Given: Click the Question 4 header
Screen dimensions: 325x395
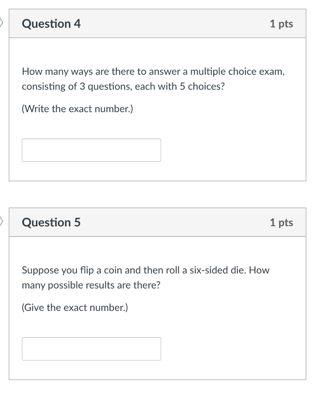Looking at the screenshot, I should pyautogui.click(x=51, y=24).
